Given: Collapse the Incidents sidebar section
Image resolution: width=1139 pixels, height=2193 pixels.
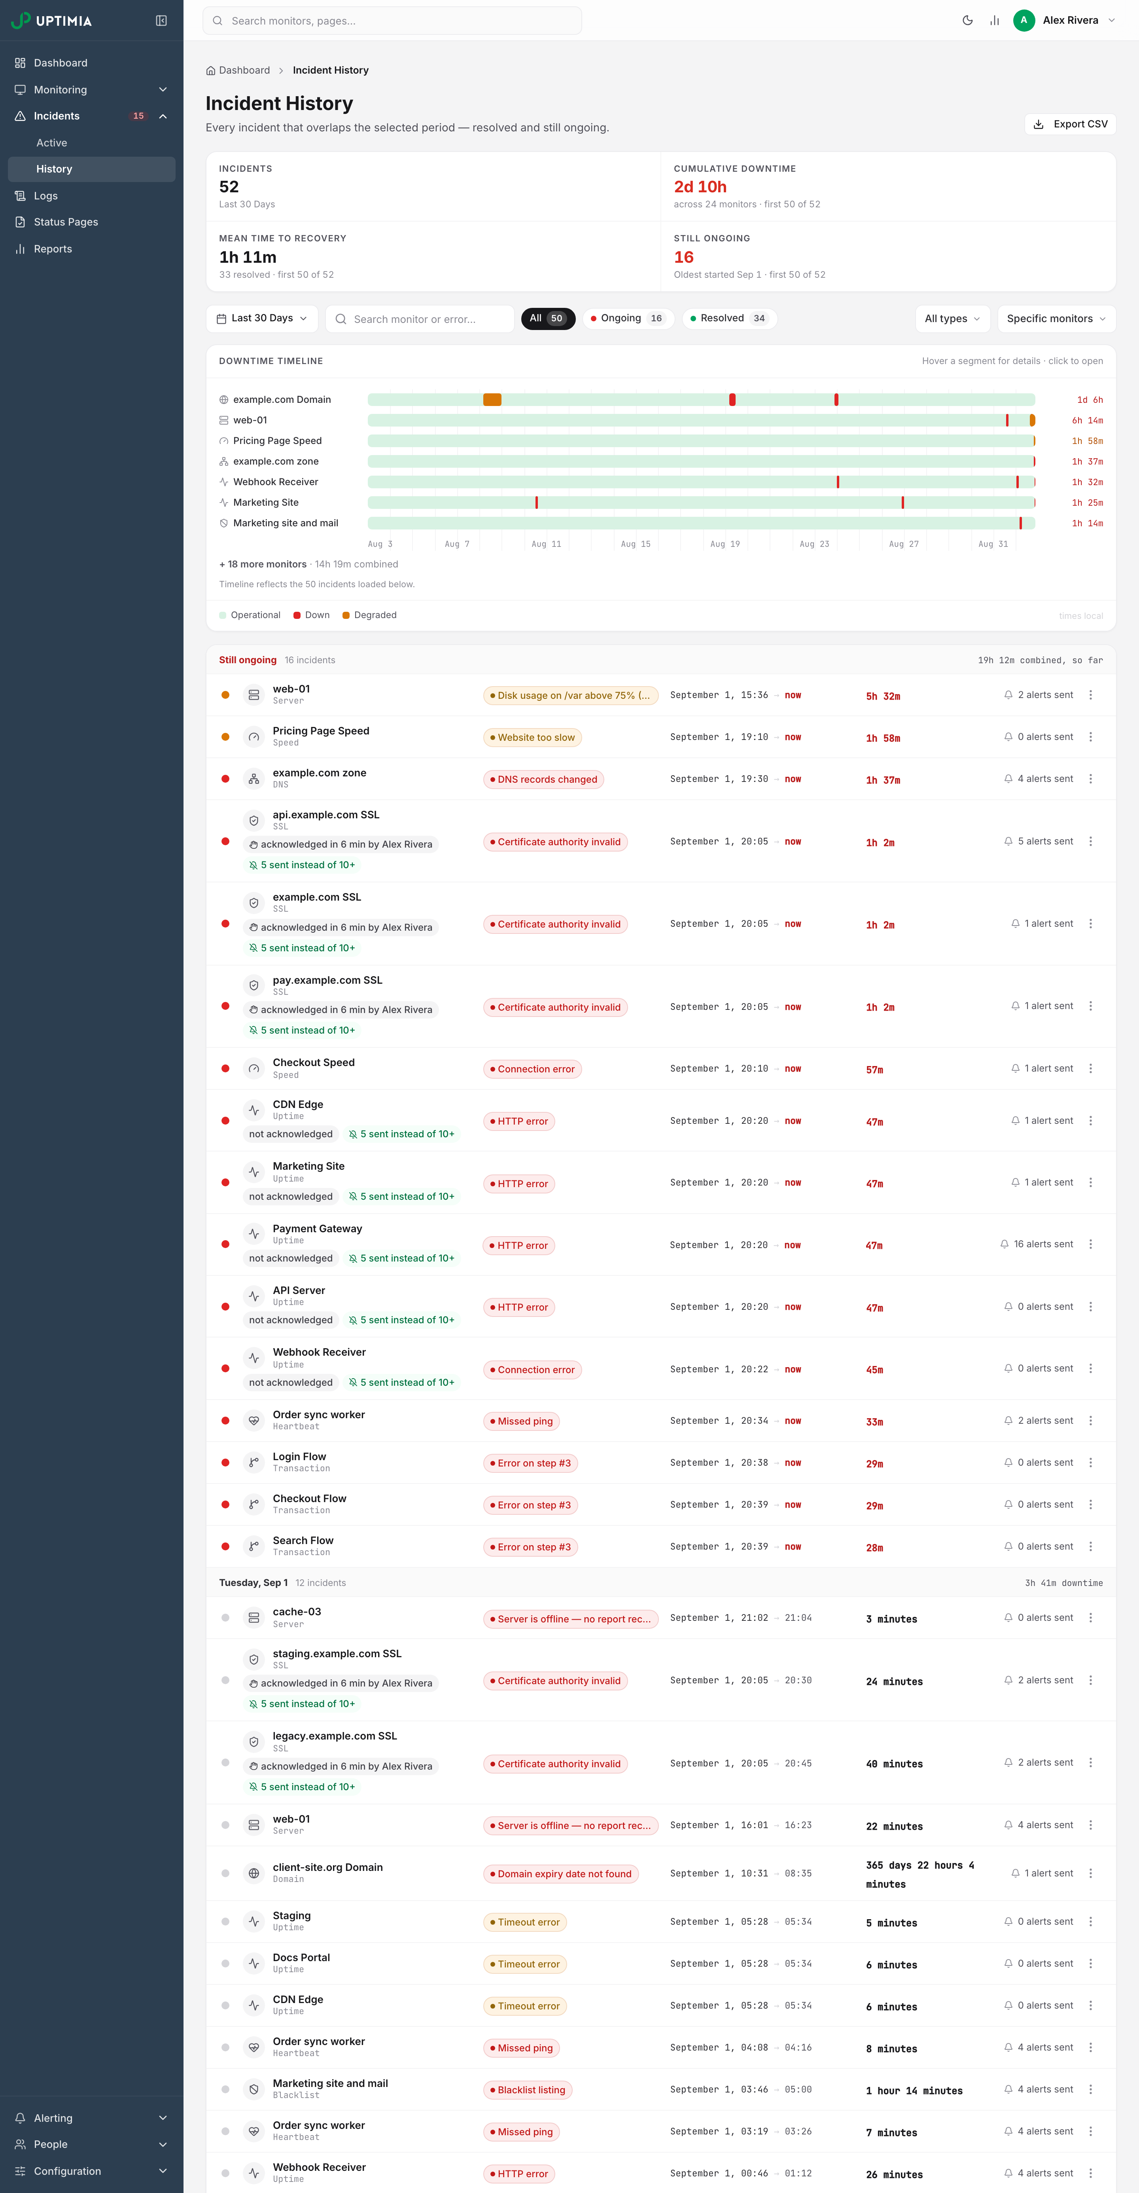Looking at the screenshot, I should [x=91, y=116].
